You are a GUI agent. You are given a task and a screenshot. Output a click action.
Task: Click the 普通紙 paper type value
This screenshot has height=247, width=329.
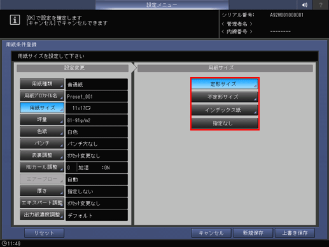click(97, 84)
